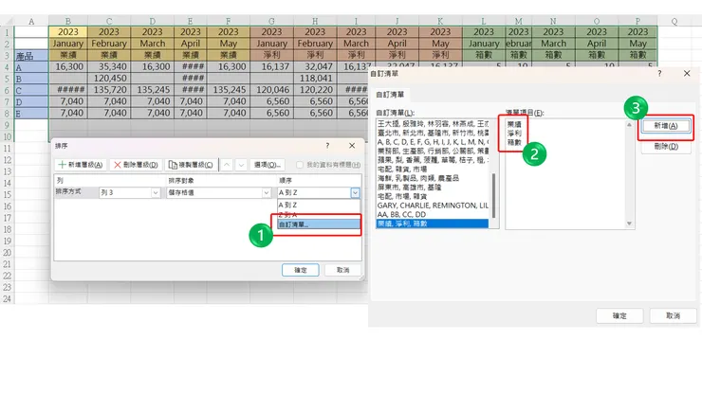
Task: Confirm the 排序 dialog with 確定
Action: pyautogui.click(x=301, y=270)
